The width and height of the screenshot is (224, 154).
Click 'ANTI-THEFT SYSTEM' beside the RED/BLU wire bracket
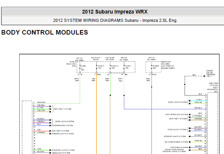(63, 109)
